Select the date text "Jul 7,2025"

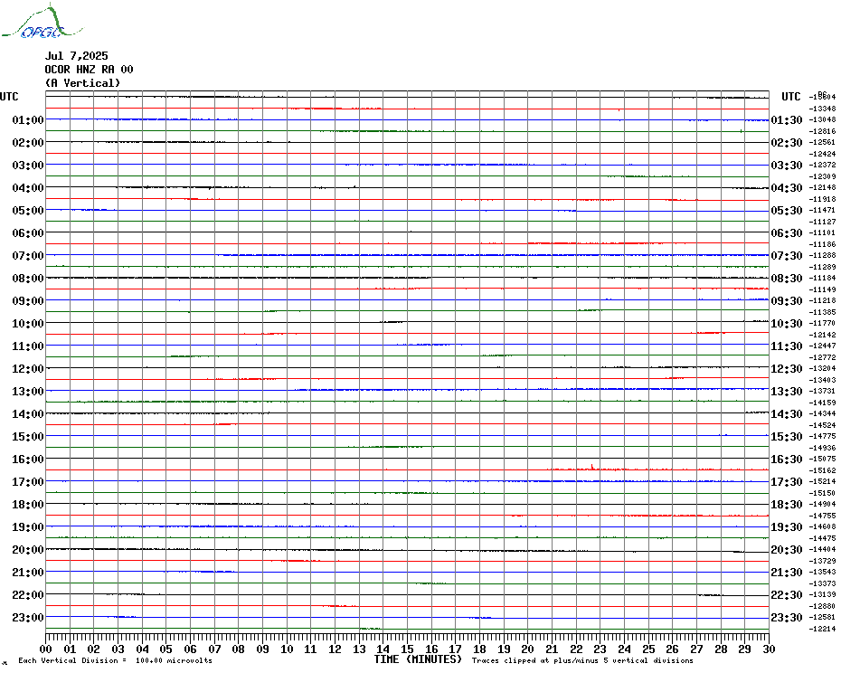[x=77, y=56]
